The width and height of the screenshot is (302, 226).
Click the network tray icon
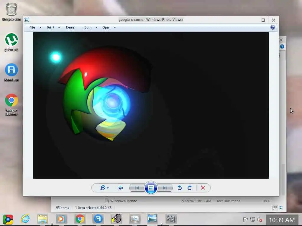point(253,220)
